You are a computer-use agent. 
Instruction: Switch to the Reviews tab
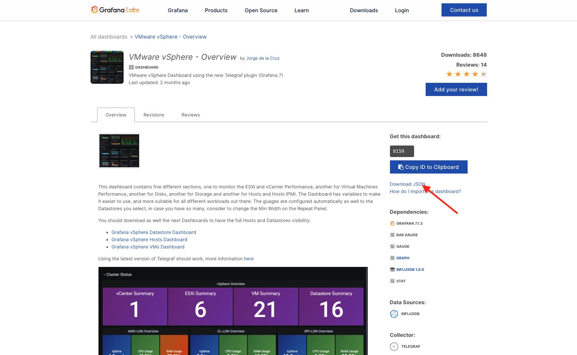tap(191, 115)
